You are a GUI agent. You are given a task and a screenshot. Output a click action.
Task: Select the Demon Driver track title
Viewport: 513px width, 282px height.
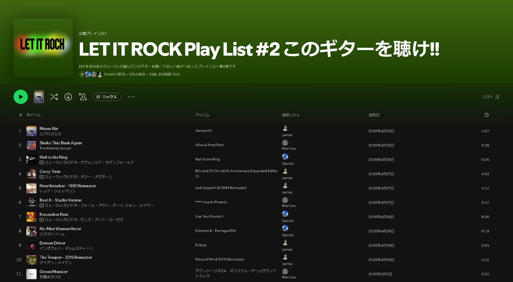[52, 243]
